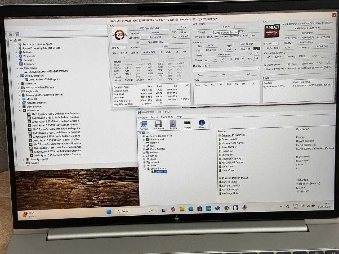Open the Help menu in HWiNFO
339x254 pixels.
[x=179, y=117]
